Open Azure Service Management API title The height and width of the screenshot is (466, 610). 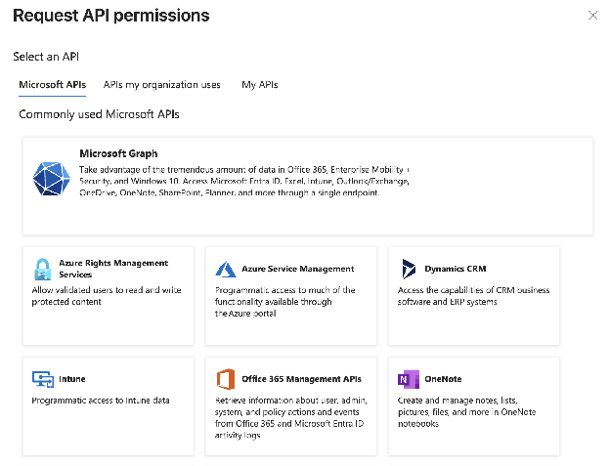click(x=298, y=269)
